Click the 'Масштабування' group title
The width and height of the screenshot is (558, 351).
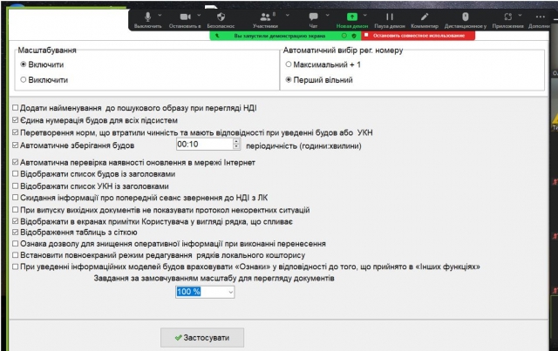[x=47, y=51]
